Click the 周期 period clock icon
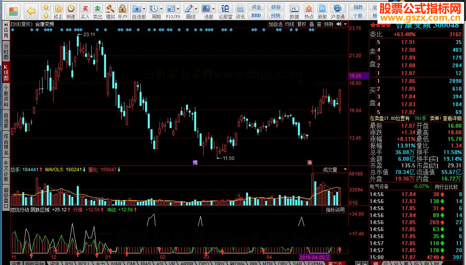This screenshot has width=466, height=265. point(154,9)
